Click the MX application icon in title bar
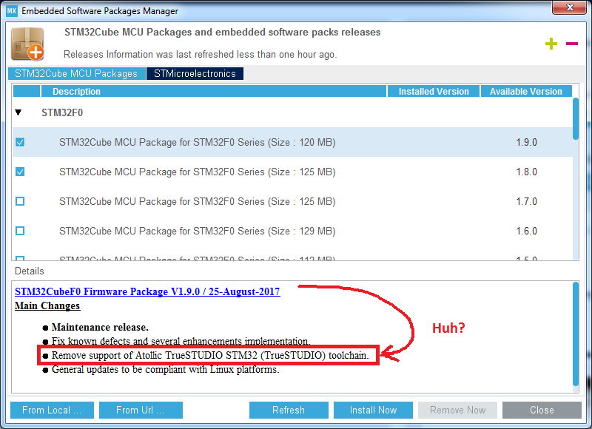The height and width of the screenshot is (429, 592). pos(12,10)
